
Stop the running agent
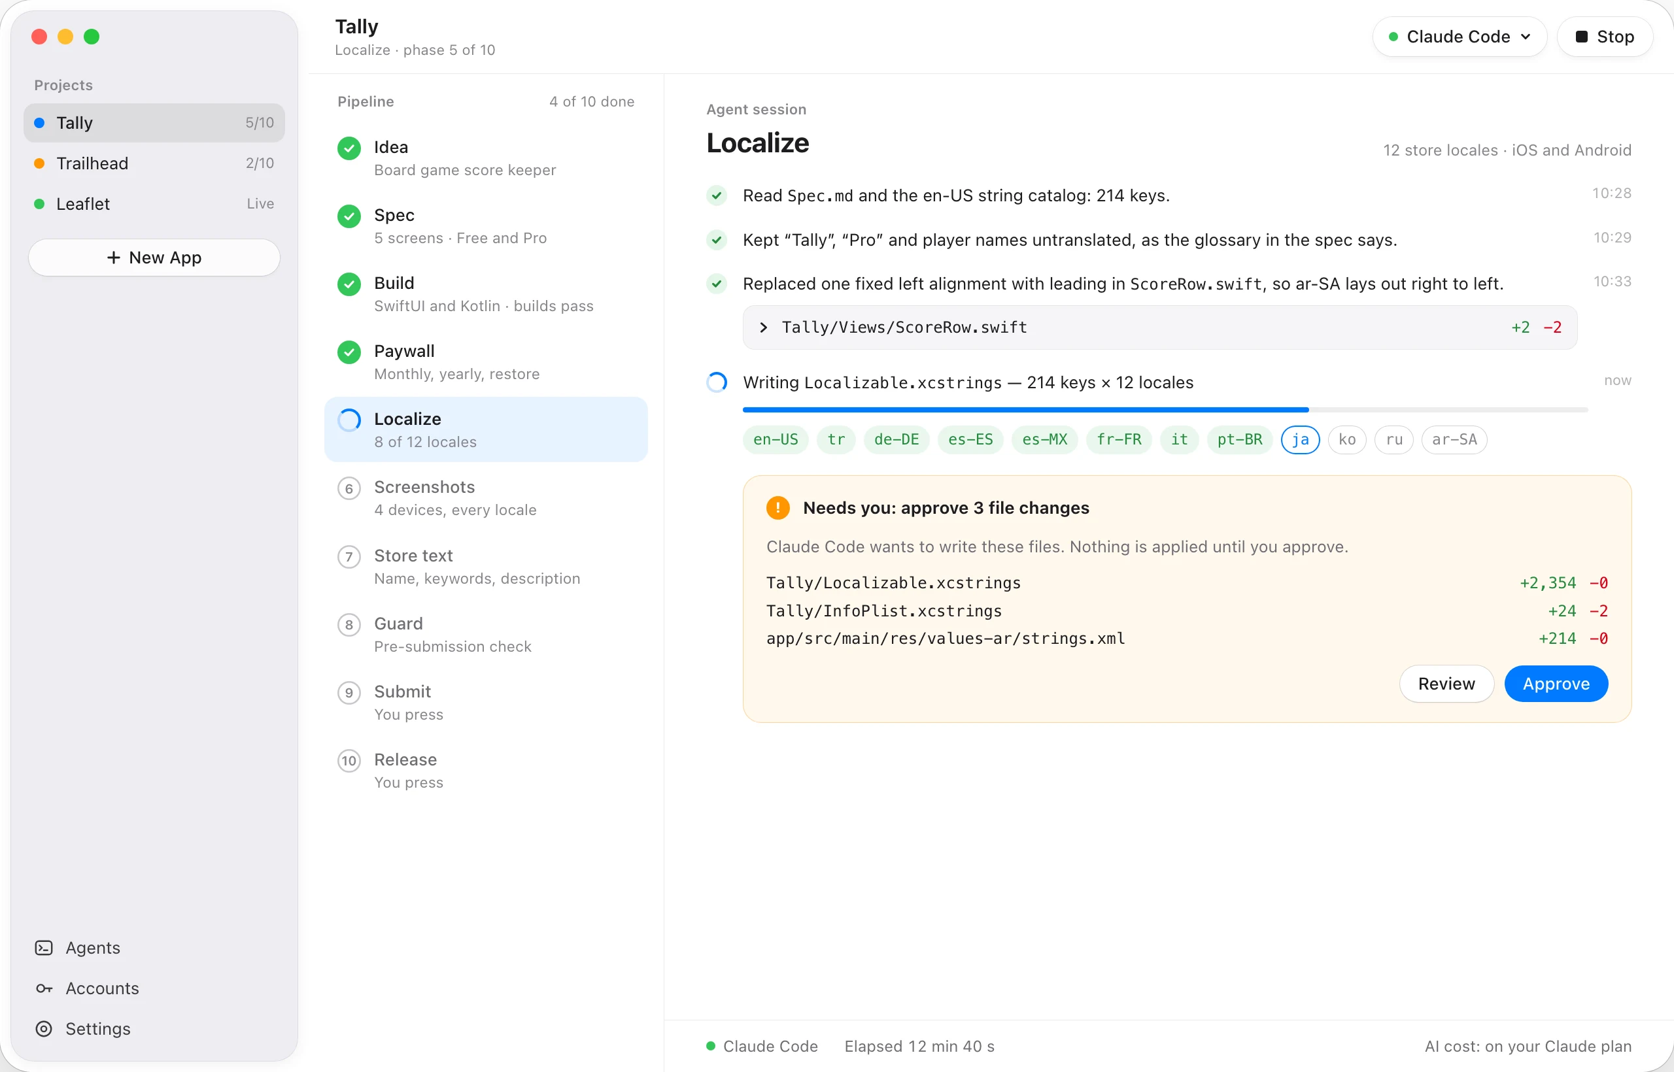coord(1605,37)
